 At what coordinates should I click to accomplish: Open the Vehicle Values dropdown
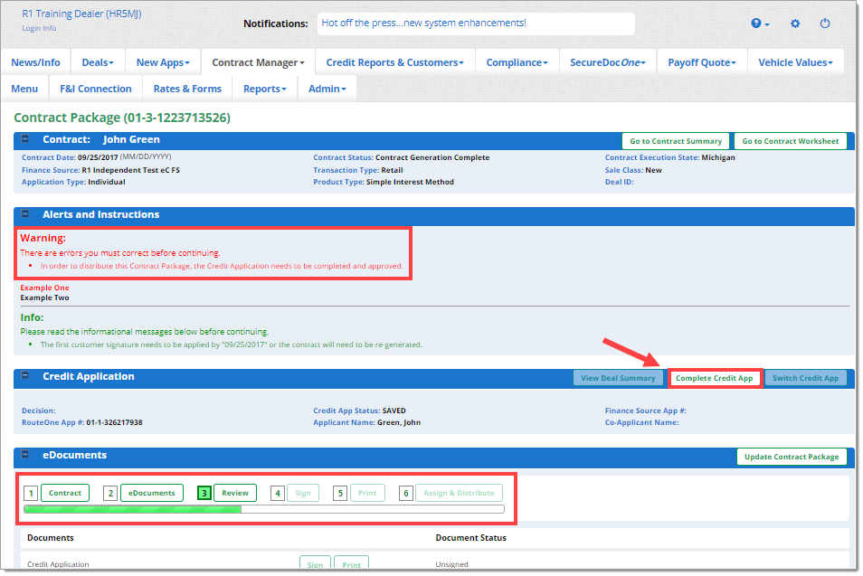pyautogui.click(x=795, y=62)
